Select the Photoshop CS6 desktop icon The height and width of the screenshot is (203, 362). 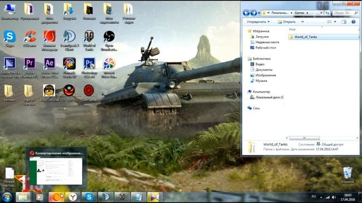pos(89,68)
